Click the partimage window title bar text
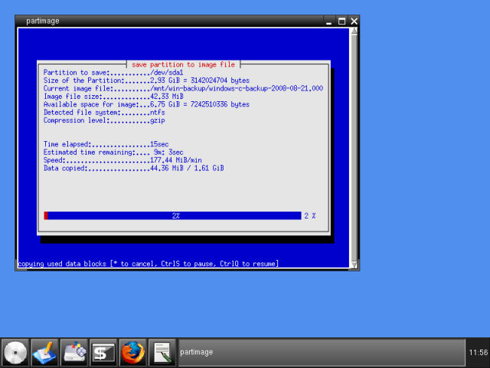490x368 pixels. [43, 21]
